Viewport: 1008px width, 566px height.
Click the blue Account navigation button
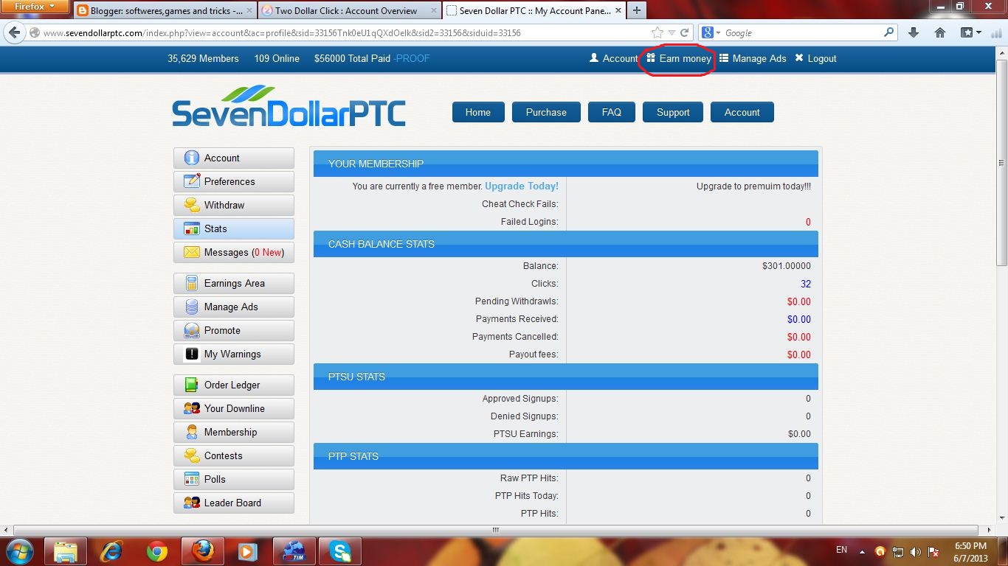tap(742, 112)
